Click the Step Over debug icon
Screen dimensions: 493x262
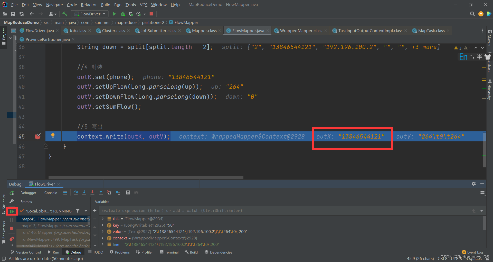(76, 192)
